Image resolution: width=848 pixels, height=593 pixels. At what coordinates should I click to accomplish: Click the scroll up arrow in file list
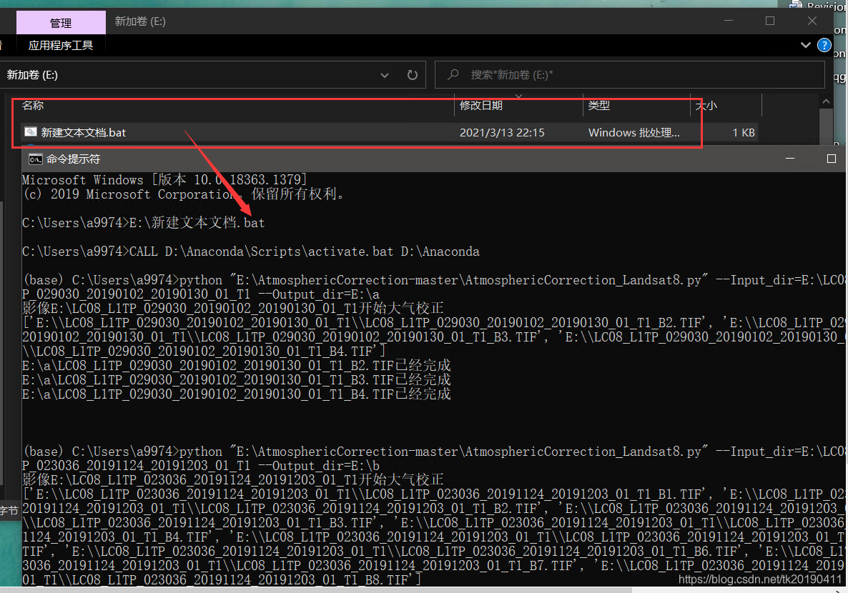tap(826, 101)
